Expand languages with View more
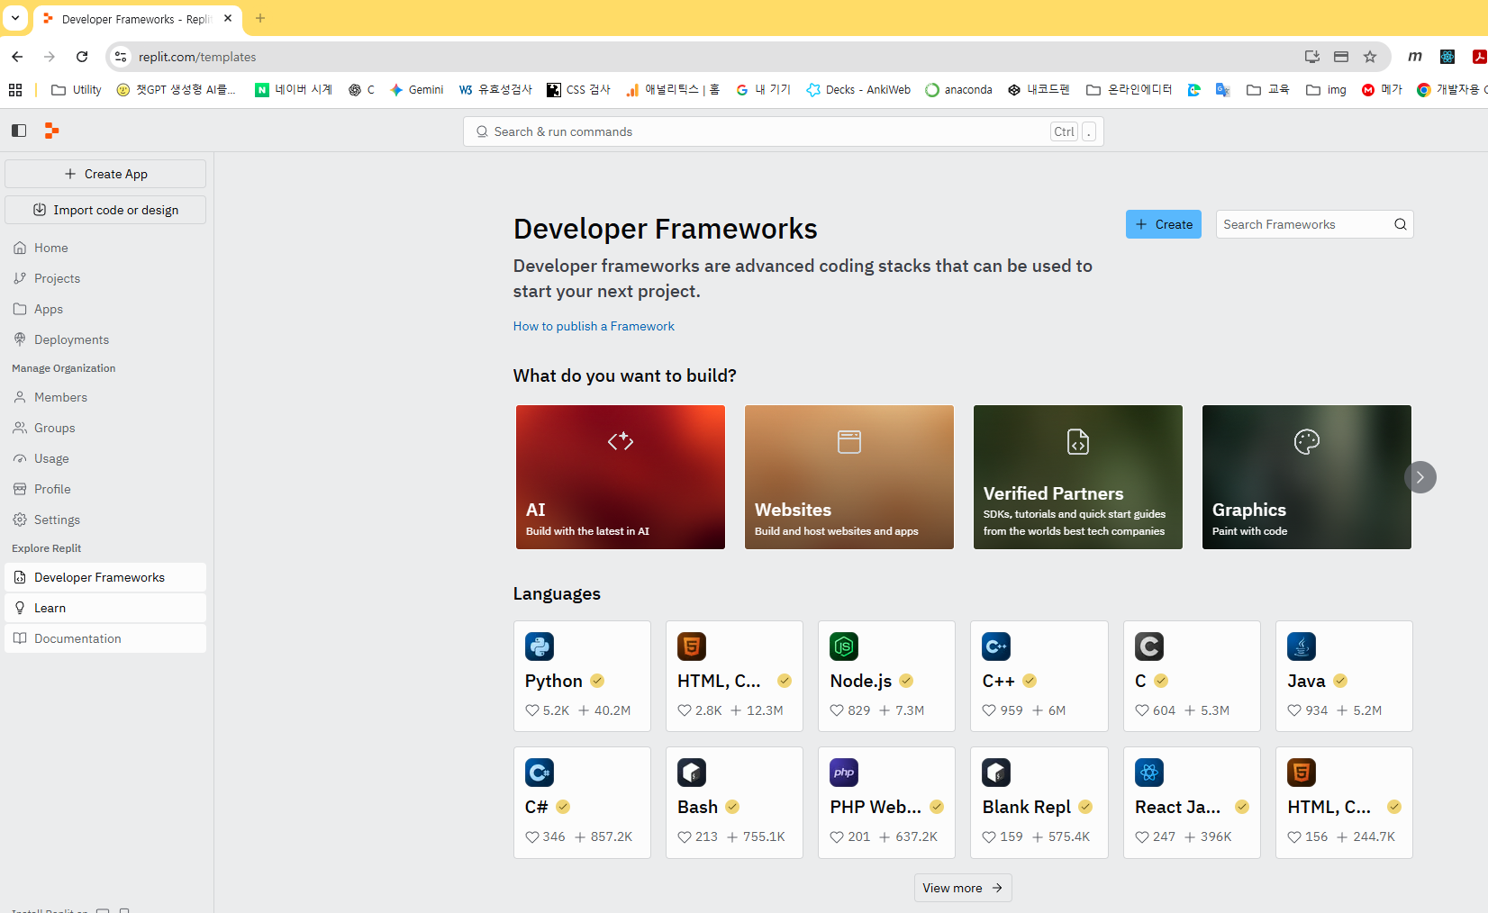The width and height of the screenshot is (1488, 913). pos(962,888)
